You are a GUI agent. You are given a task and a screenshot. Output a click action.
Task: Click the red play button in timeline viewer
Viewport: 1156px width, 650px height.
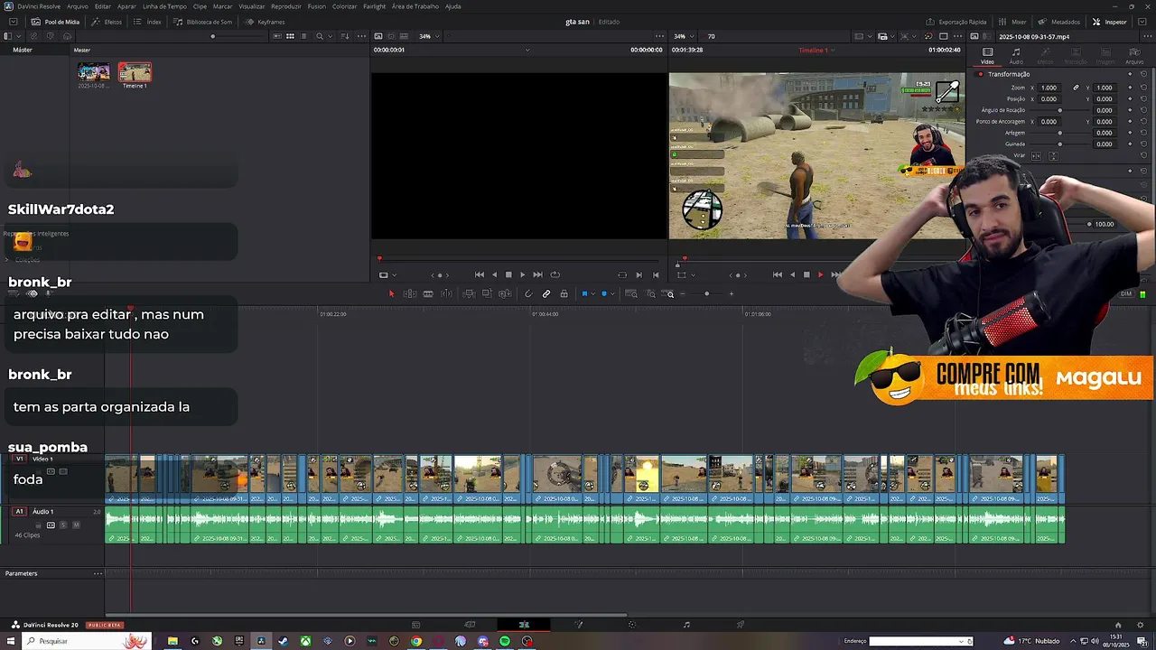click(x=820, y=274)
